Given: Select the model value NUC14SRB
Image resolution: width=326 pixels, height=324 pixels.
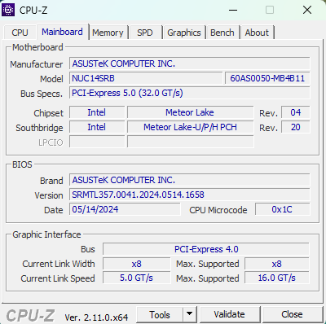Looking at the screenshot, I should [146, 78].
